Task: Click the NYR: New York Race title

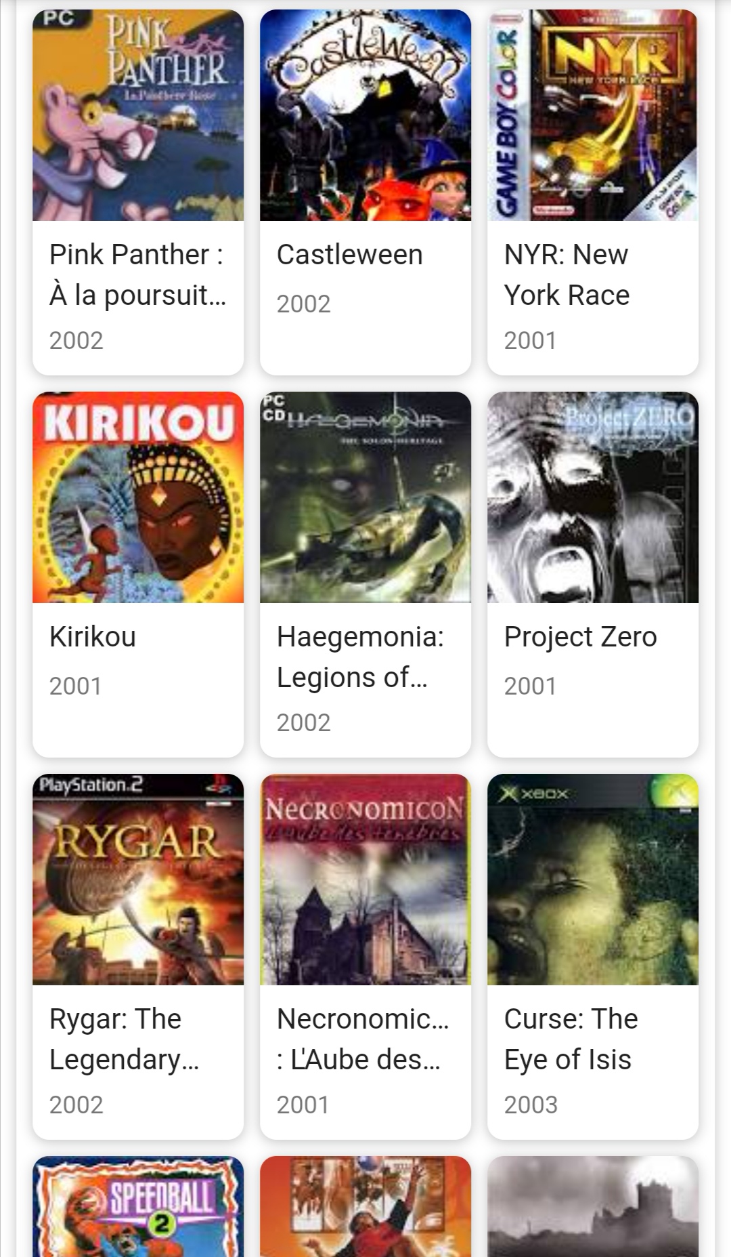Action: (567, 274)
